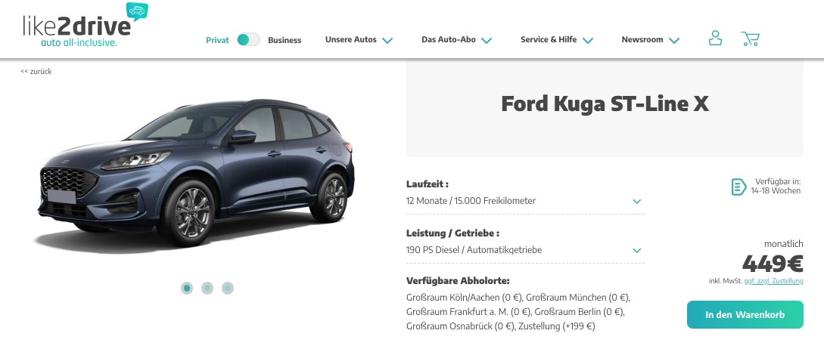824x349 pixels.
Task: Open the Unsere Autos menu
Action: point(359,40)
